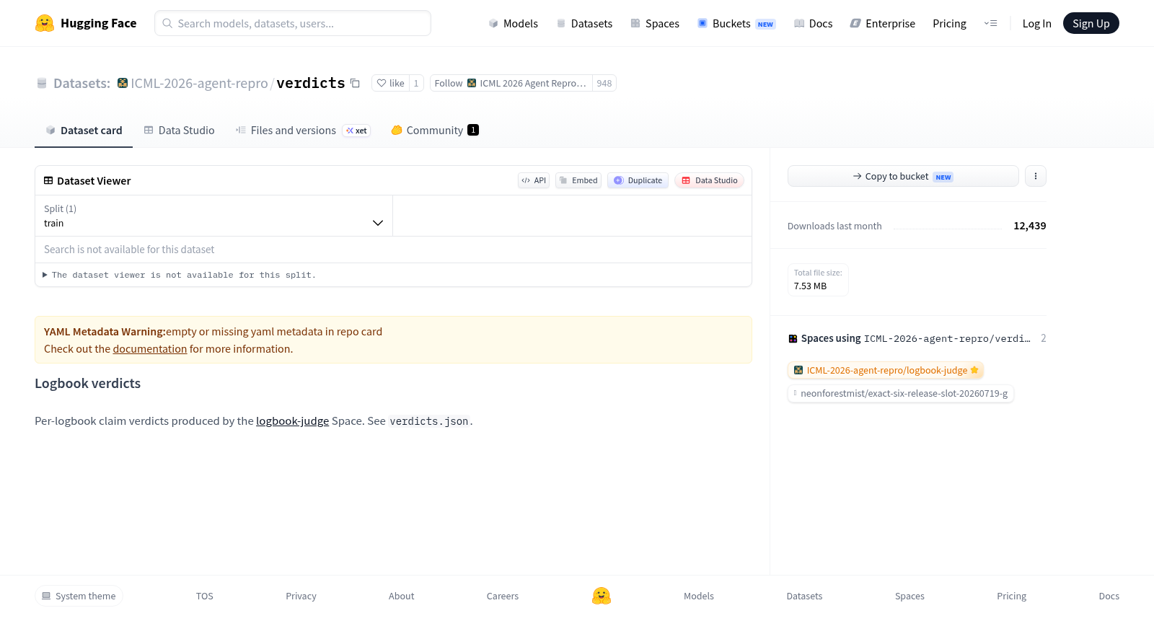
Task: Open the logbook-judge link in description
Action: pos(292,420)
